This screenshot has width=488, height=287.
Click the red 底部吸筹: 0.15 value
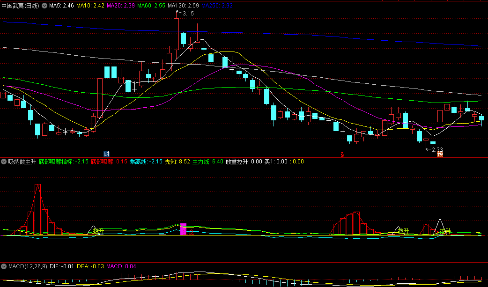109,162
